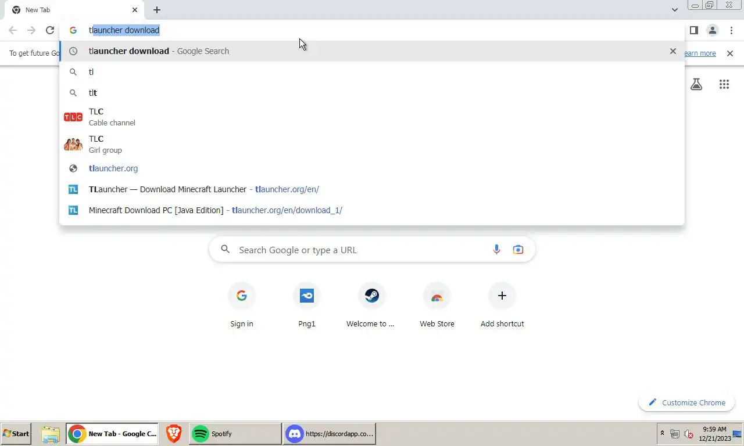Viewport: 744px width, 446px height.
Task: Click the Learn more link in info bar
Action: (700, 53)
